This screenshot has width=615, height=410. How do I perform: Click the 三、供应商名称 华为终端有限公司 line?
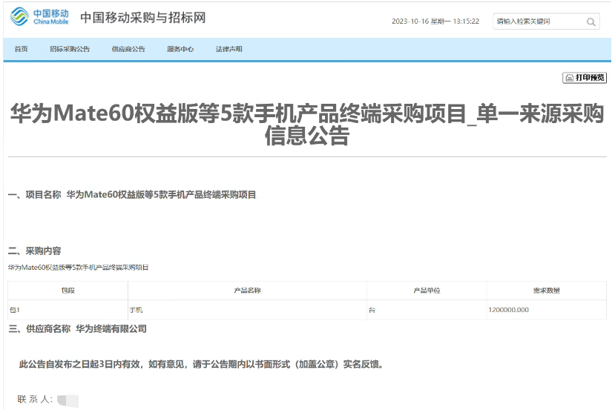(x=78, y=329)
